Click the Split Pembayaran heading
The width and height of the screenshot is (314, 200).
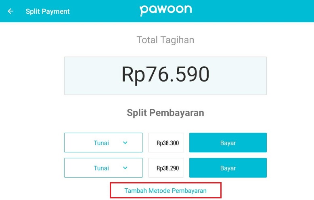tap(165, 113)
